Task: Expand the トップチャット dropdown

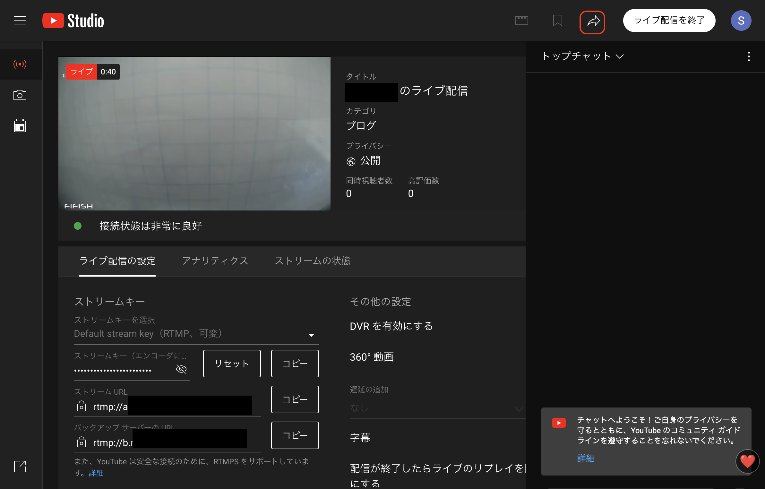Action: pyautogui.click(x=582, y=56)
